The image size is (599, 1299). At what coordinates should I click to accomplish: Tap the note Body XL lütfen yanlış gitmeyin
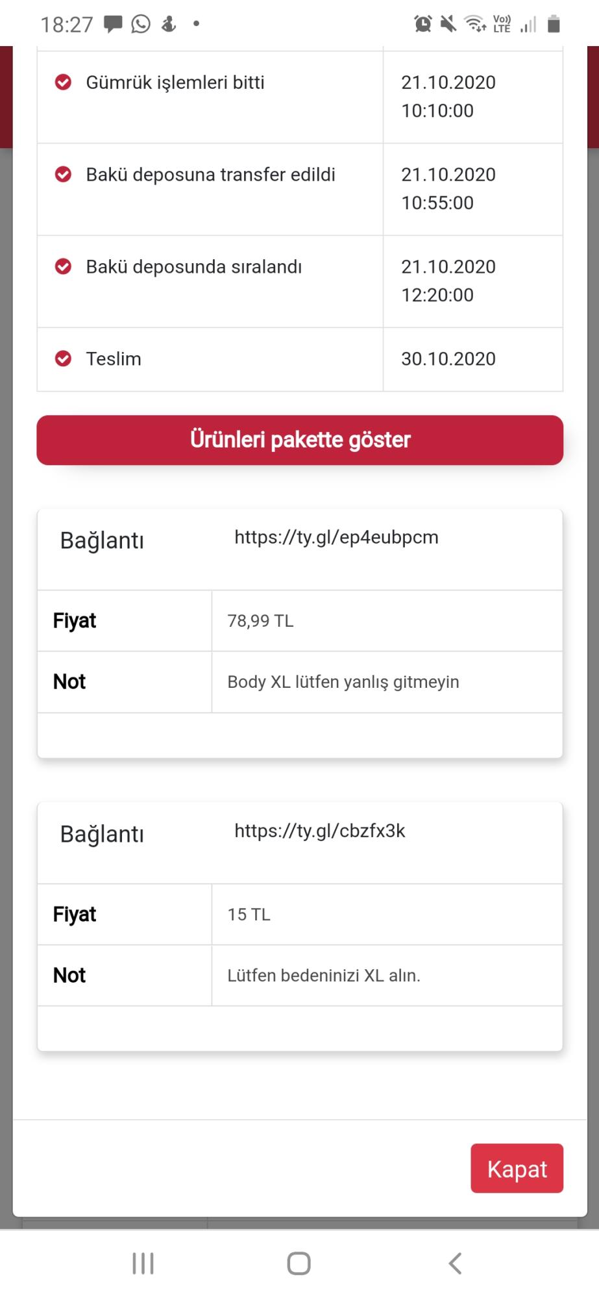pyautogui.click(x=343, y=682)
